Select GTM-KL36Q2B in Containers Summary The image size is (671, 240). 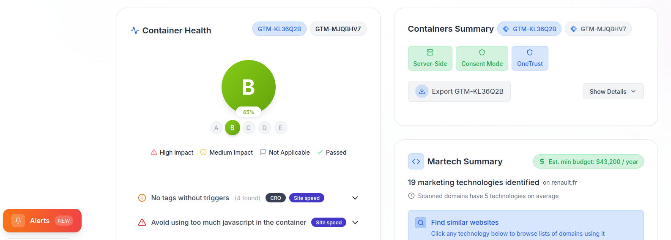[x=529, y=29]
